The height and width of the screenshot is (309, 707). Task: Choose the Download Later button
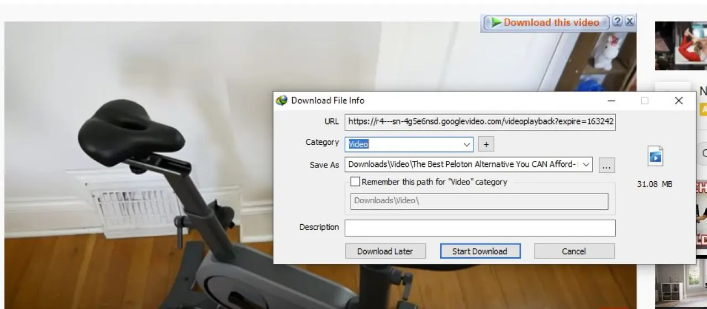tap(385, 251)
